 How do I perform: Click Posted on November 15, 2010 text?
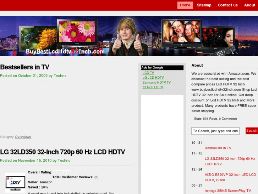(35, 161)
